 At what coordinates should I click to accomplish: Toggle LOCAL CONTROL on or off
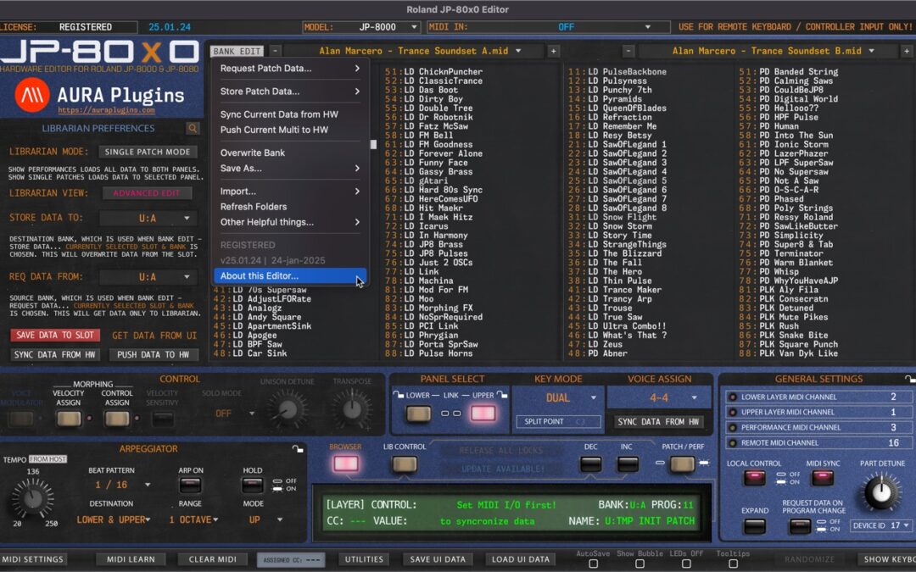click(753, 475)
